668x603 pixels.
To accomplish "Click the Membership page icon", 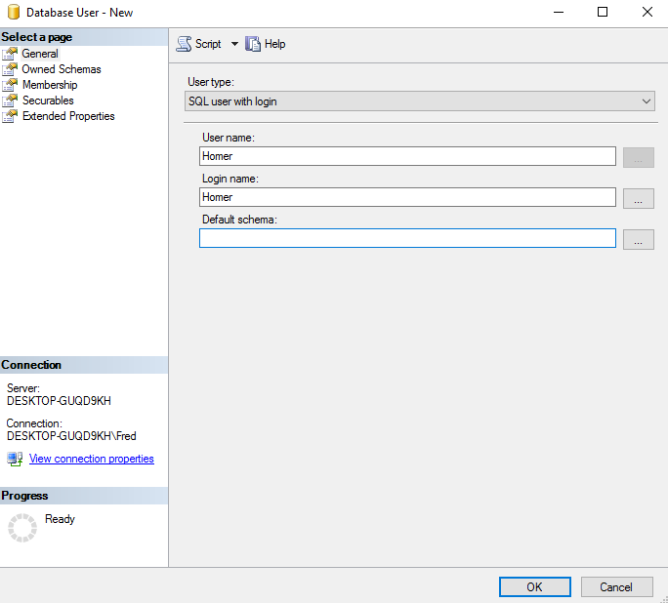I will tap(10, 85).
